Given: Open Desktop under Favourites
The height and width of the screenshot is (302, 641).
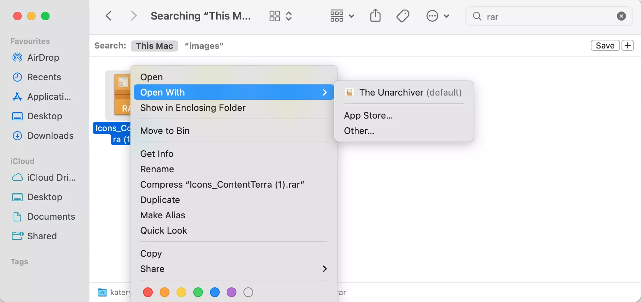Looking at the screenshot, I should point(37,116).
